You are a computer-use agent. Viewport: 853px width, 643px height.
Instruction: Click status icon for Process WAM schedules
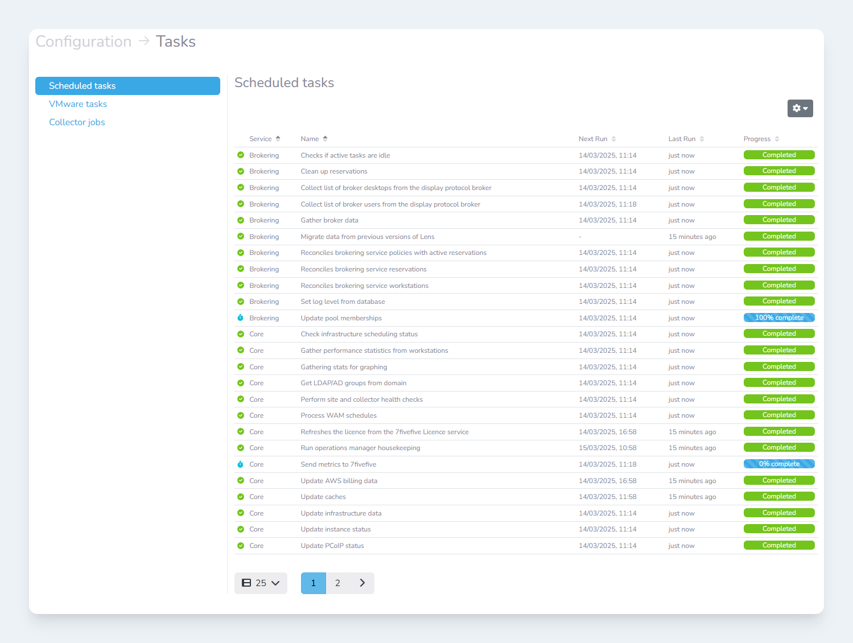tap(241, 415)
